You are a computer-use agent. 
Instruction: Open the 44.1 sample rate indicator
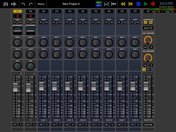point(99,3)
